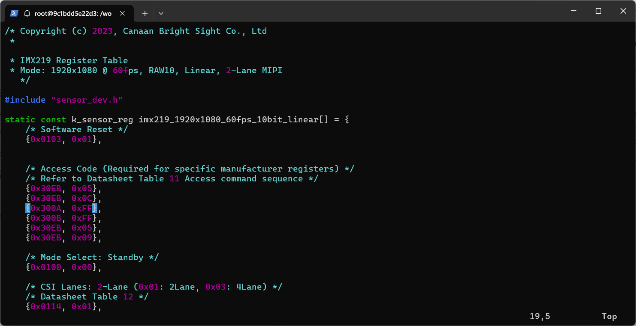Screen dimensions: 636x326
Task: Click the "Top" scroll position indicator
Action: click(x=609, y=316)
